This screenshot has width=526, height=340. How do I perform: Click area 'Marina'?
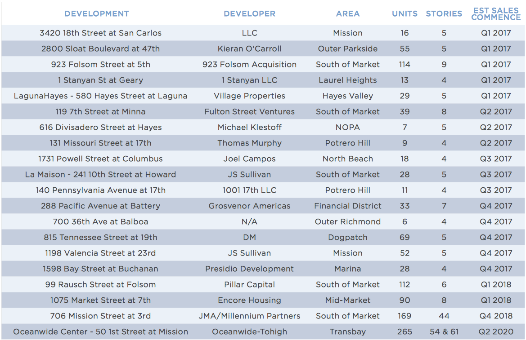[x=348, y=269]
